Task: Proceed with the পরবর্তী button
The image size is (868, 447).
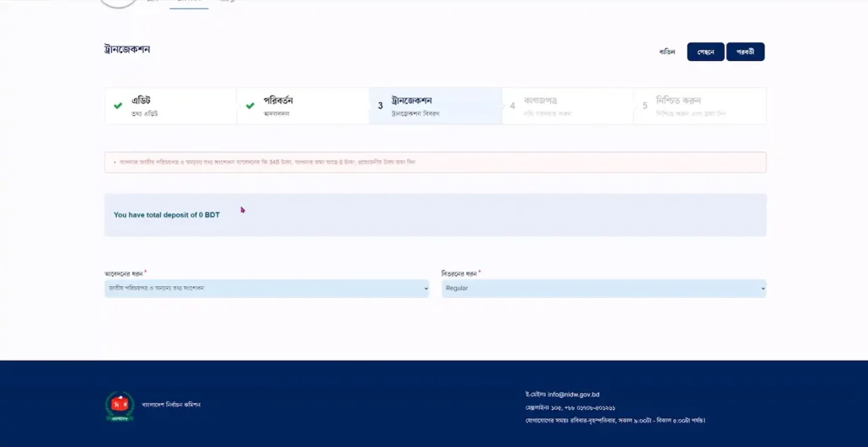Action: (745, 52)
